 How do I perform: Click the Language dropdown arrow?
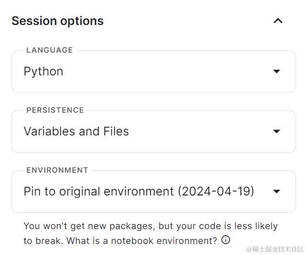276,72
